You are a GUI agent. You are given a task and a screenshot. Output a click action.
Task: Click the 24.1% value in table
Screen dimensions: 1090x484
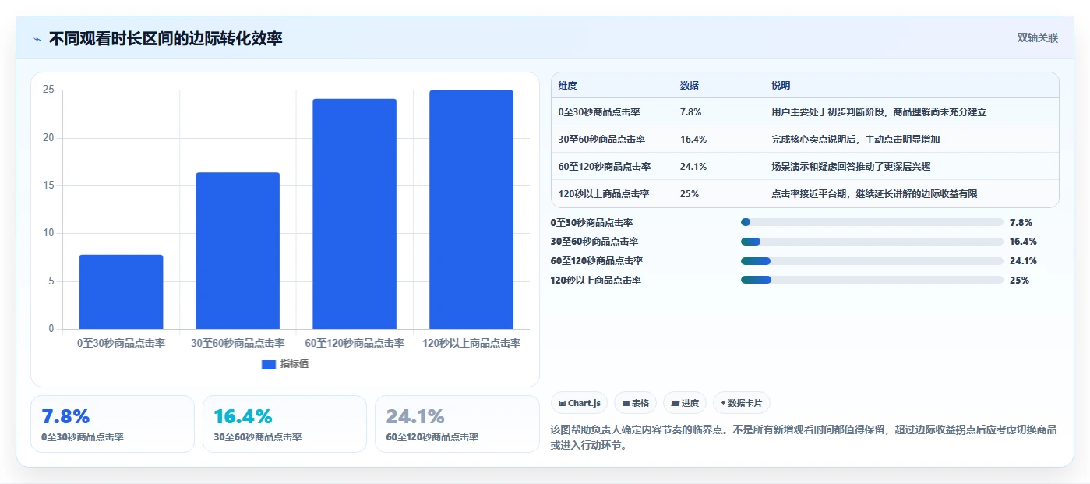[x=693, y=167]
